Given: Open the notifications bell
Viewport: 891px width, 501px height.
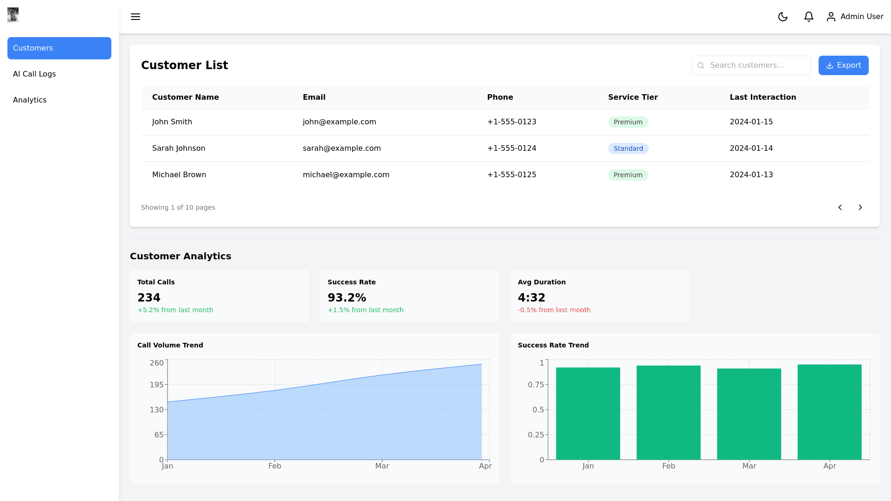Looking at the screenshot, I should tap(809, 17).
